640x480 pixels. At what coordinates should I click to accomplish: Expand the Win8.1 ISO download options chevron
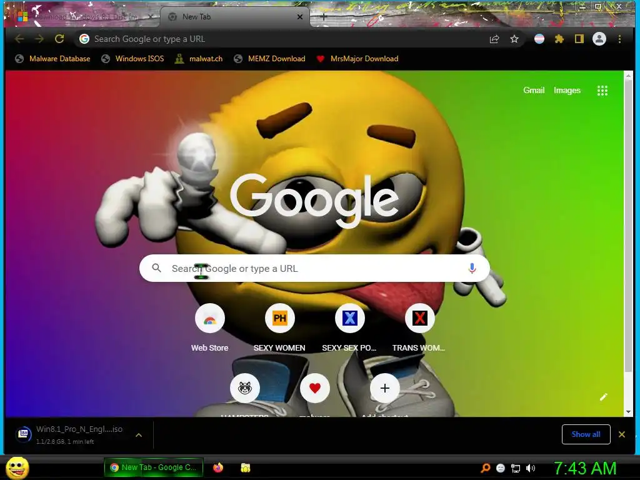click(139, 435)
